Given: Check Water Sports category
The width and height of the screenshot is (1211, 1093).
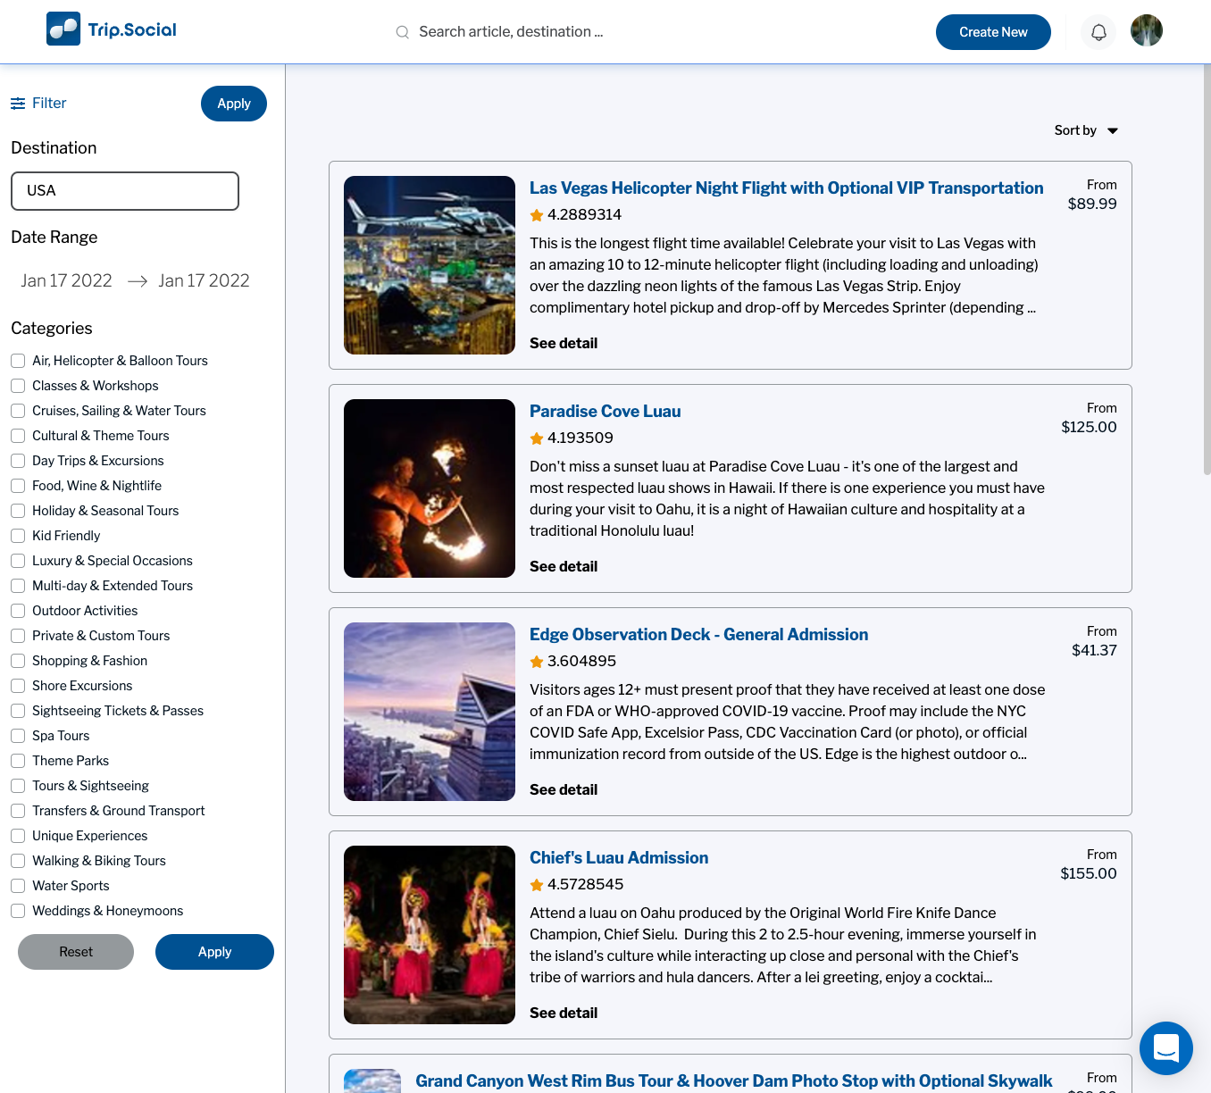Looking at the screenshot, I should tap(18, 886).
